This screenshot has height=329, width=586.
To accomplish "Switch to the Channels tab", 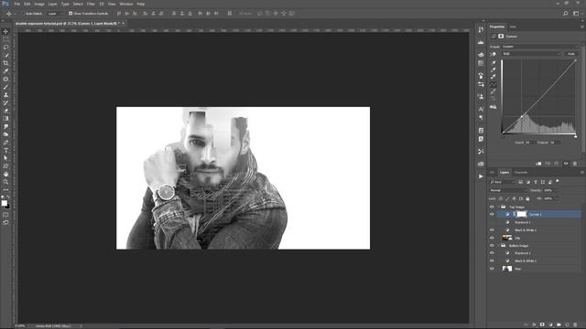I will tap(521, 173).
